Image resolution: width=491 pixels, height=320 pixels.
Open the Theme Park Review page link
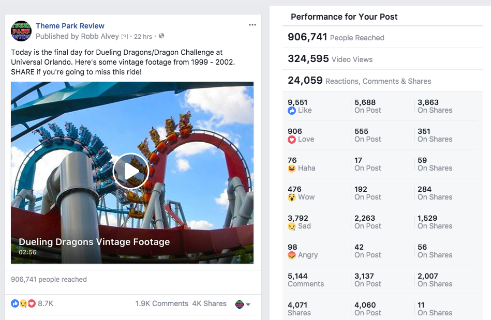tap(70, 26)
